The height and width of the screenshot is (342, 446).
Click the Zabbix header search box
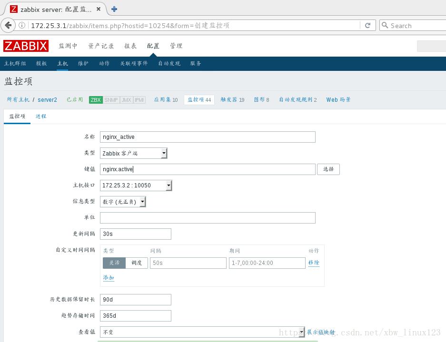point(432,46)
